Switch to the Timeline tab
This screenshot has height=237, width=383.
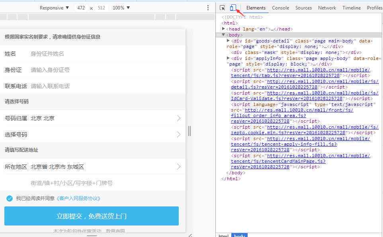tap(352, 8)
